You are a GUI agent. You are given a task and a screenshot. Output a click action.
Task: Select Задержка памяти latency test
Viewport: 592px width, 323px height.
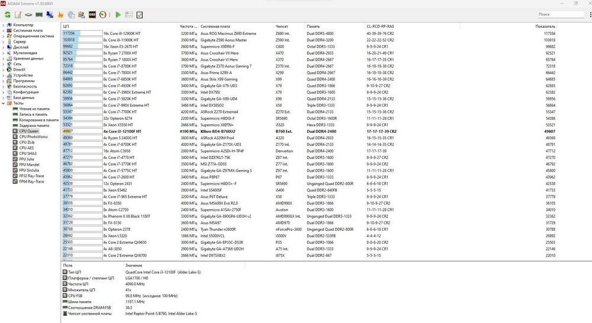coord(34,126)
